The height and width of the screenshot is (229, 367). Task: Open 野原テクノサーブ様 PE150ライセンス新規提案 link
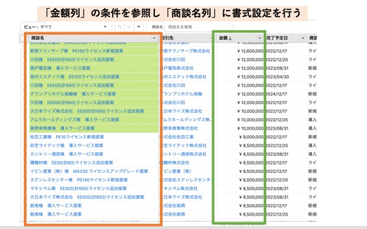[x=77, y=51]
